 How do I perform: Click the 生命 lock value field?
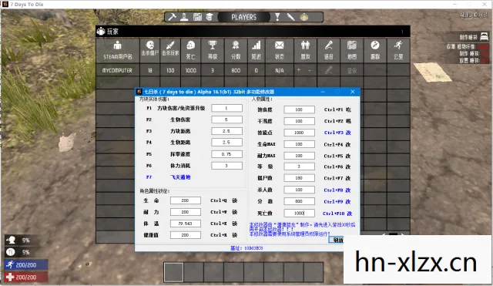point(185,200)
